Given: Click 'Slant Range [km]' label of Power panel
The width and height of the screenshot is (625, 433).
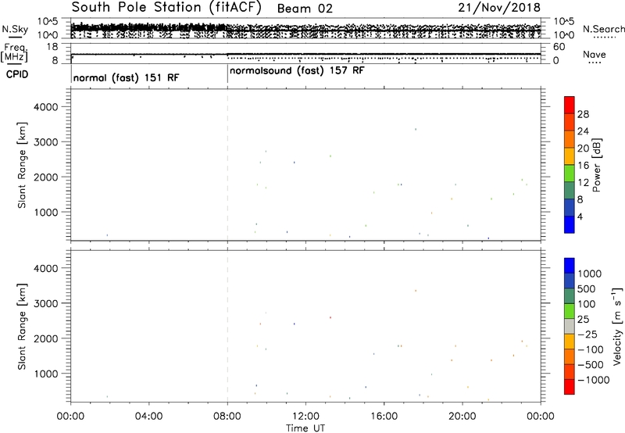Looking at the screenshot, I should 22,165.
